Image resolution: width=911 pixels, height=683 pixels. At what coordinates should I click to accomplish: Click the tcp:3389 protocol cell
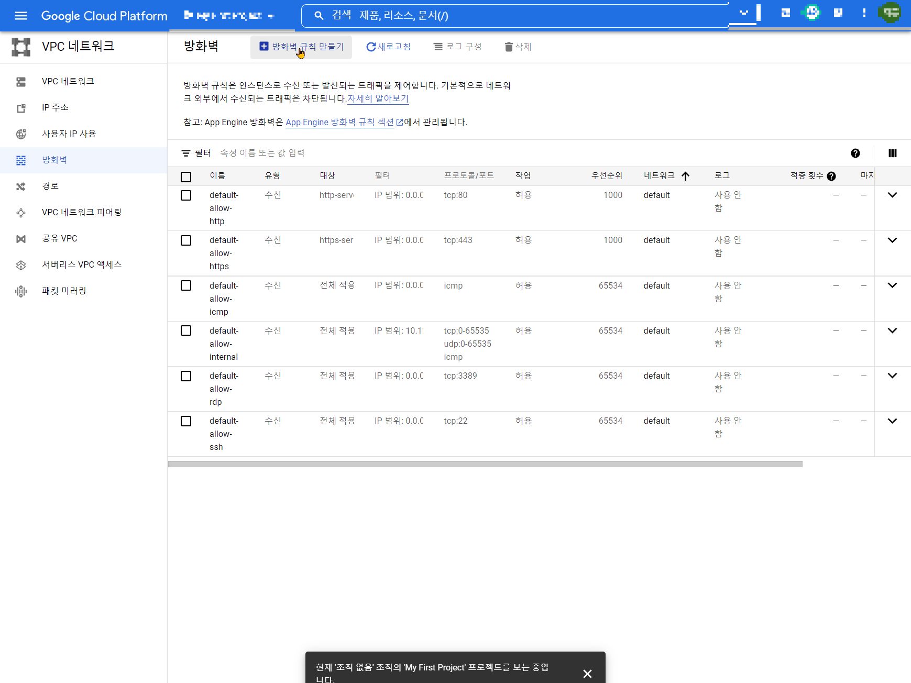pyautogui.click(x=460, y=376)
